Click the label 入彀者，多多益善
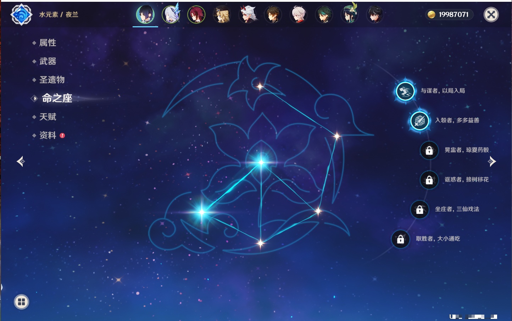 (x=457, y=120)
